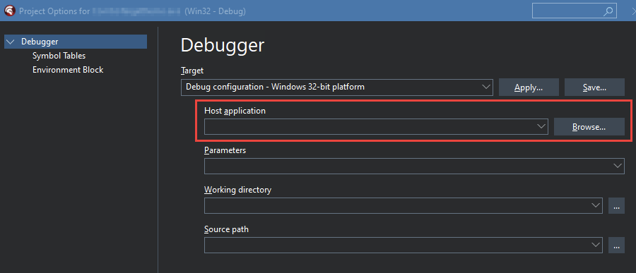Viewport: 636px width, 273px height.
Task: Open the Target configuration dropdown
Action: (x=336, y=87)
